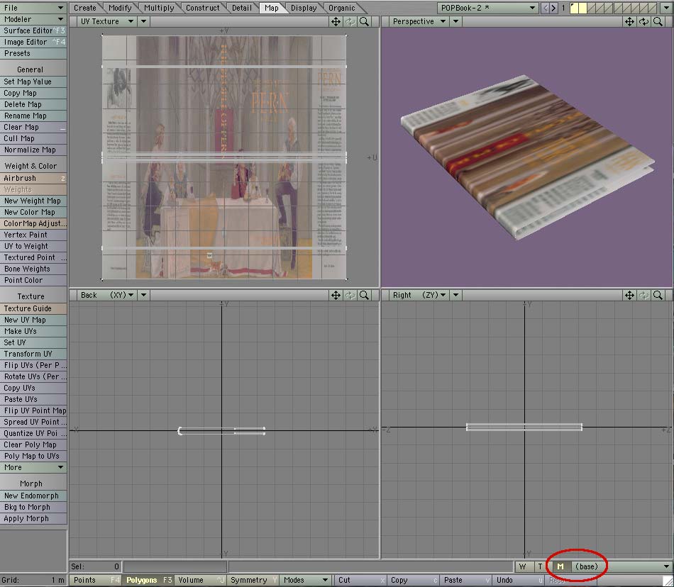The height and width of the screenshot is (587, 674).
Task: Click magnifier zoom icon in Back (XY) viewport
Action: pos(364,295)
